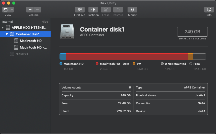216x134 pixels.
Task: Click the free space segment of usage bar
Action: [x=200, y=56]
